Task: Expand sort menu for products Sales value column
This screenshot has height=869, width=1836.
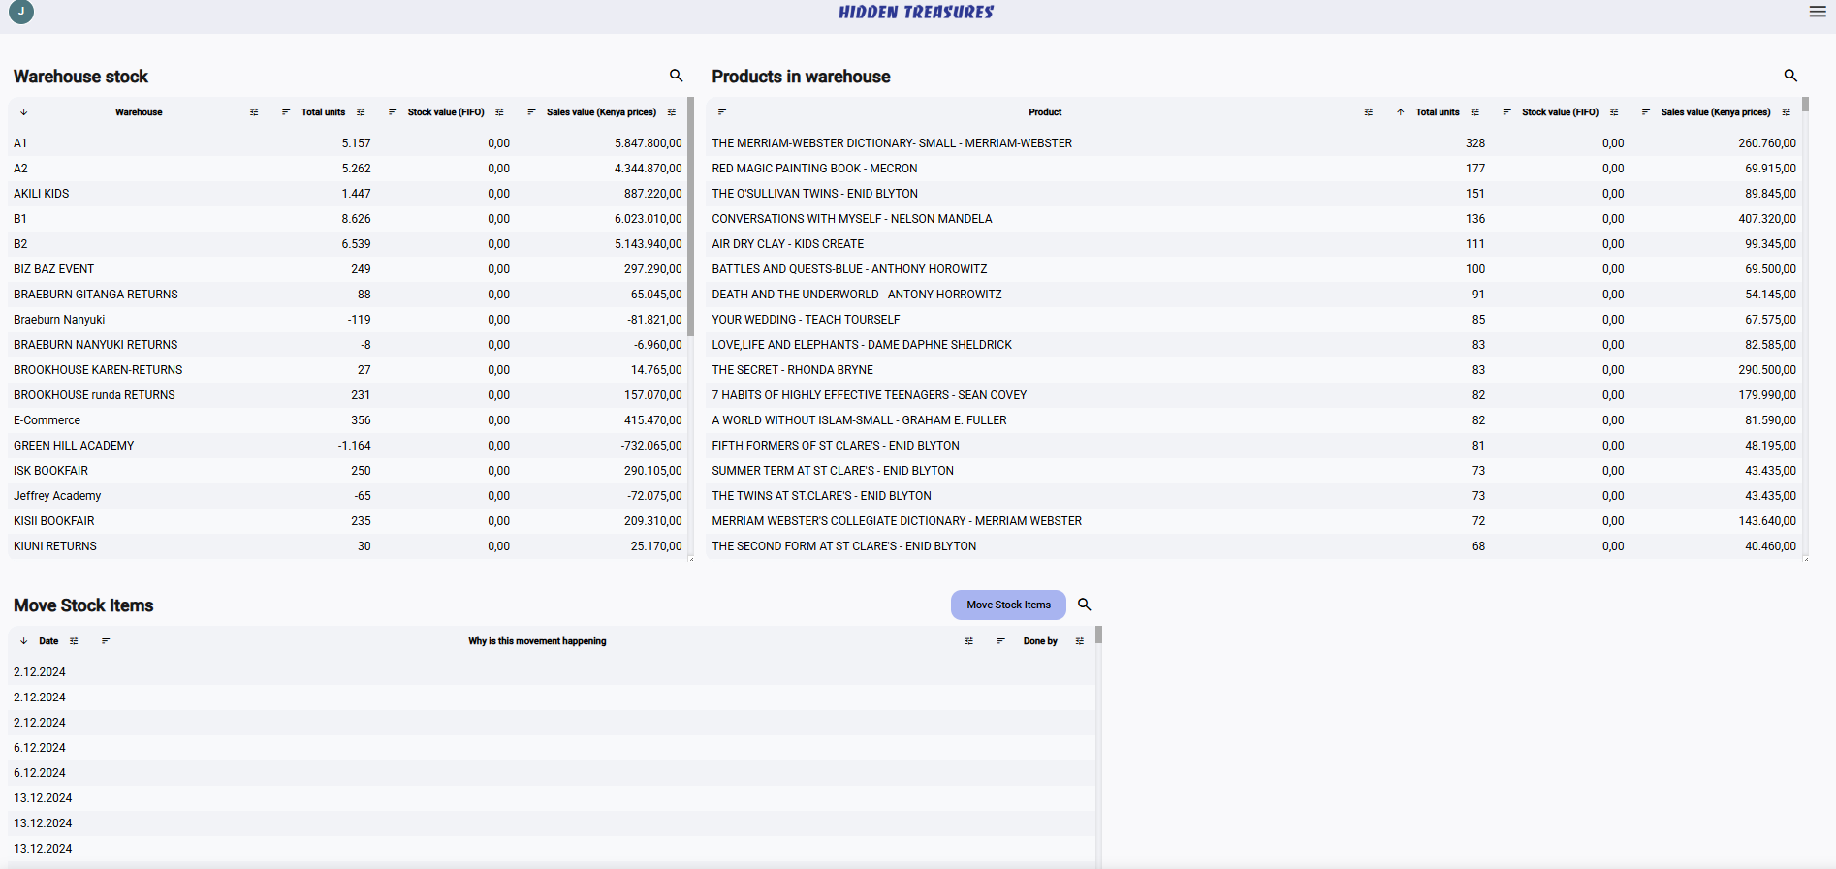Action: point(1645,112)
